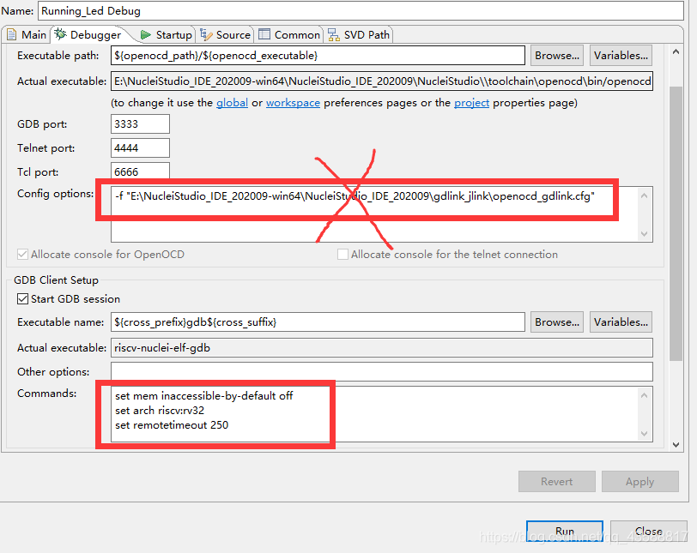Screen dimensions: 697x553
Task: Enable Allocate console for telnet connection
Action: pyautogui.click(x=342, y=255)
